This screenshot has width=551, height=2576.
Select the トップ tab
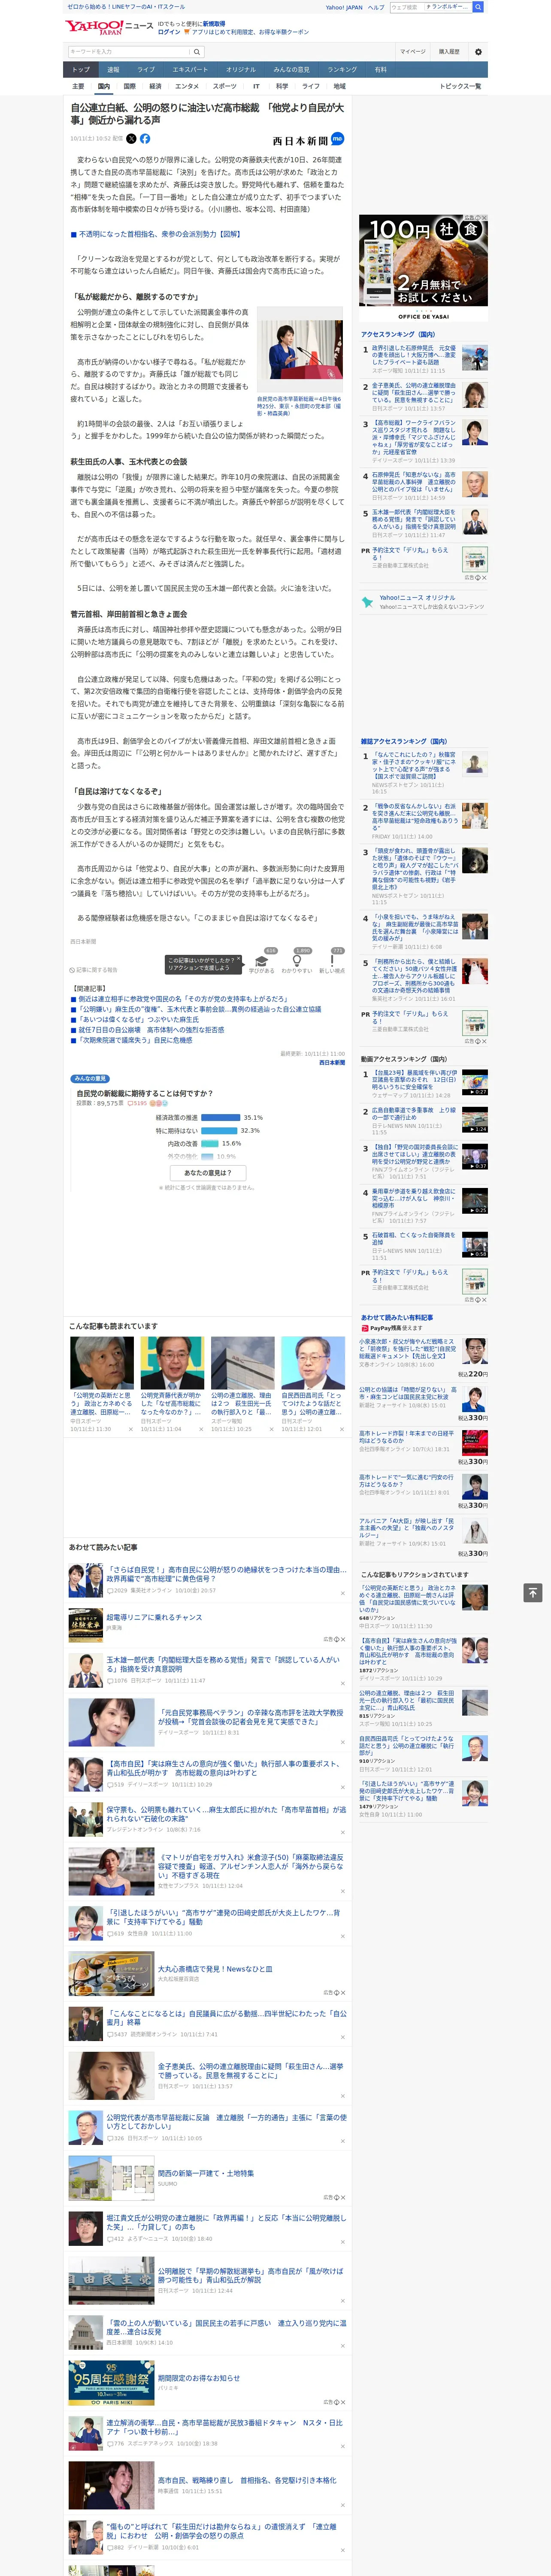click(x=81, y=70)
